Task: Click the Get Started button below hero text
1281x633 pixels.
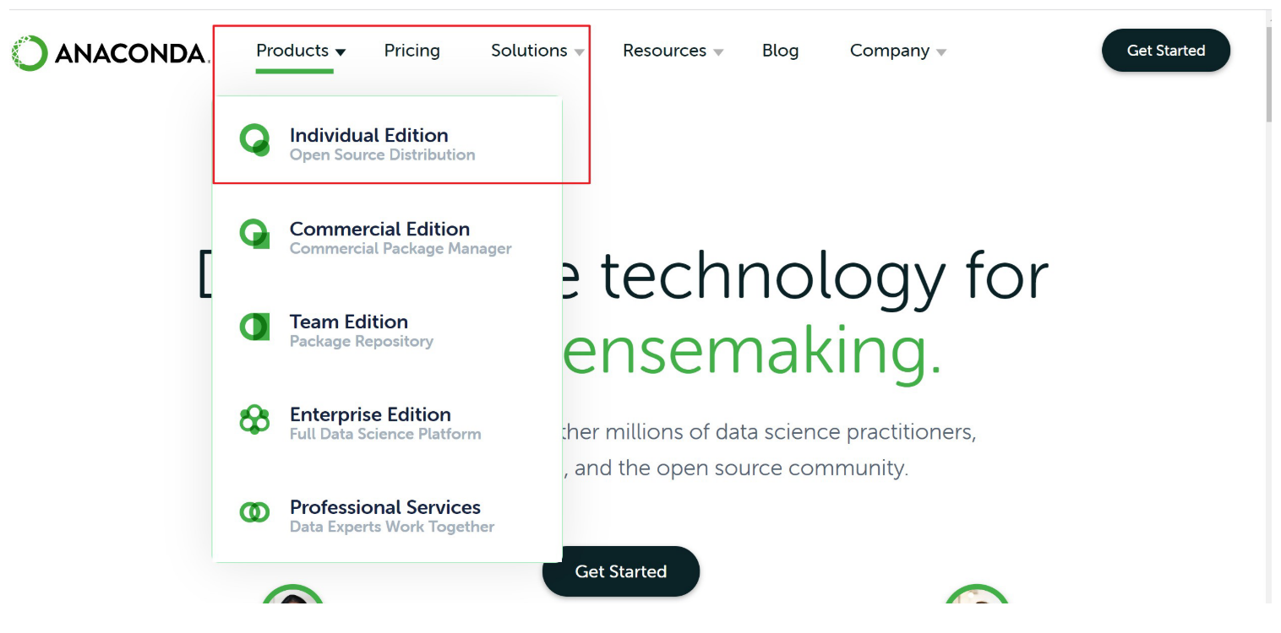Action: (621, 571)
